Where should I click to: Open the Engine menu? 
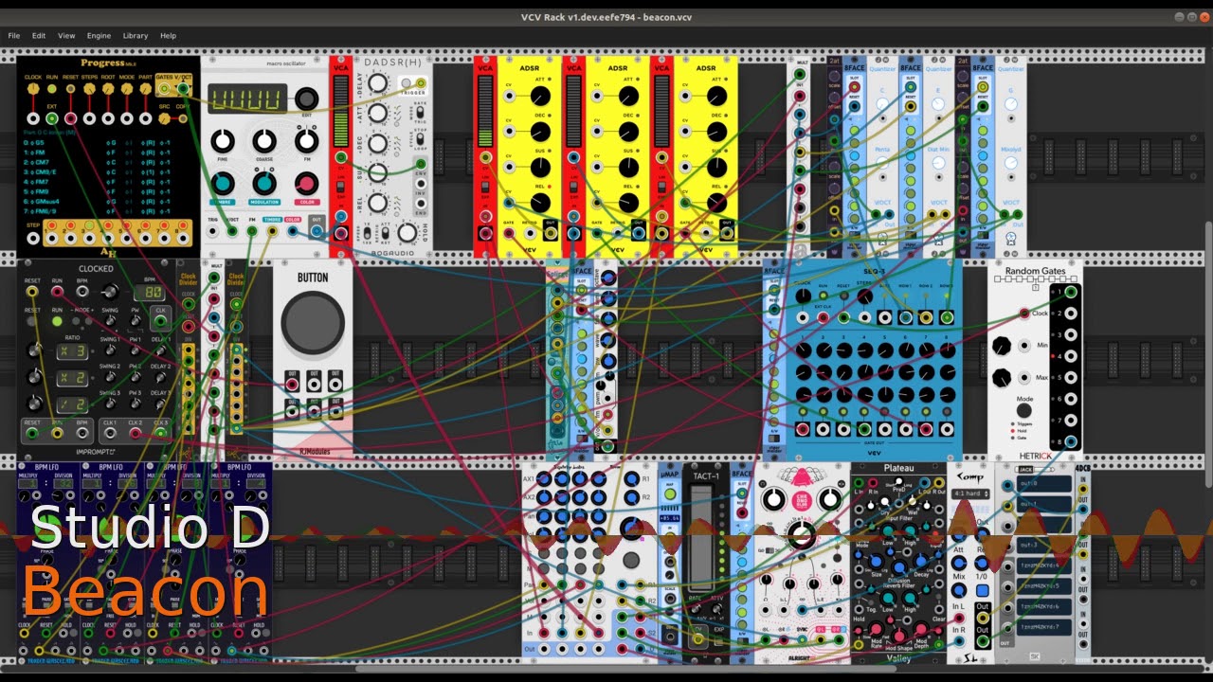tap(99, 35)
